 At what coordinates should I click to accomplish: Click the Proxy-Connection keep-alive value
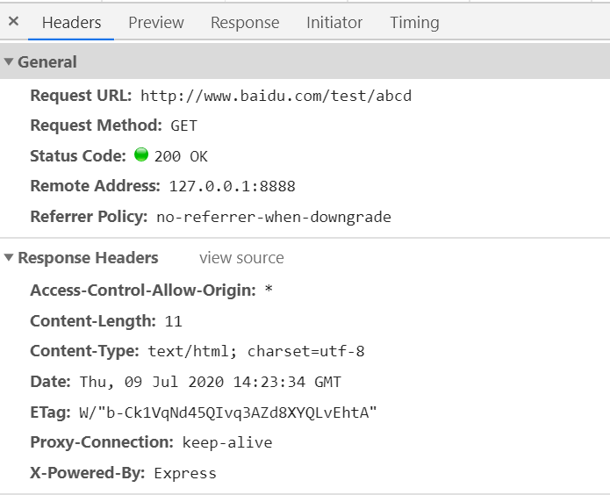click(227, 442)
